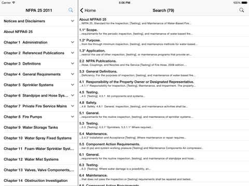
Task: Open search result 5.3 Testing
Action: tap(164, 125)
